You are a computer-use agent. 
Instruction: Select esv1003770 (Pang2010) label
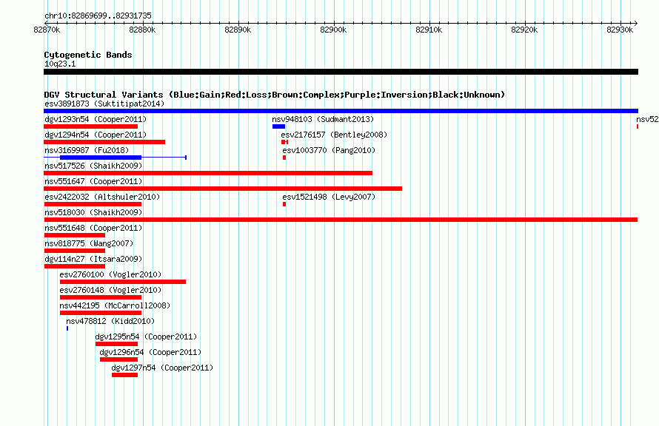click(329, 150)
